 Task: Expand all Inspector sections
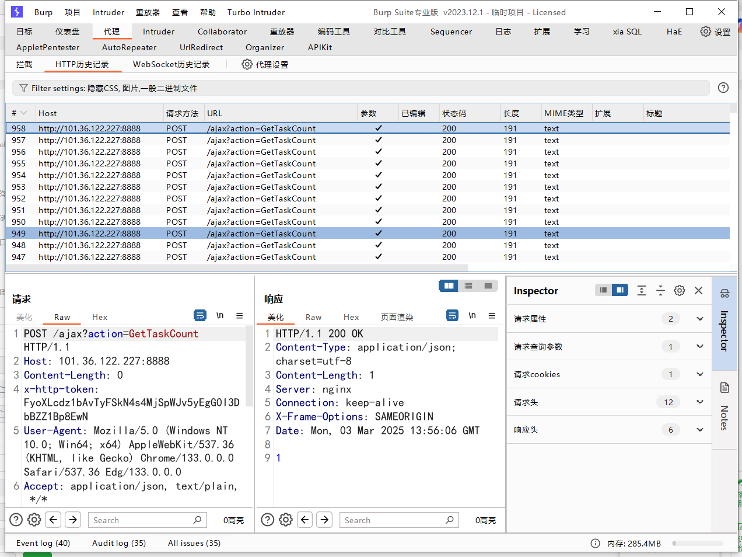click(x=642, y=290)
